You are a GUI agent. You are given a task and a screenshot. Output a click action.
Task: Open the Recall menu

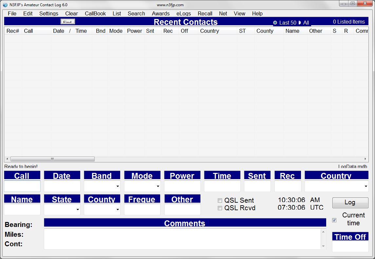pos(205,13)
